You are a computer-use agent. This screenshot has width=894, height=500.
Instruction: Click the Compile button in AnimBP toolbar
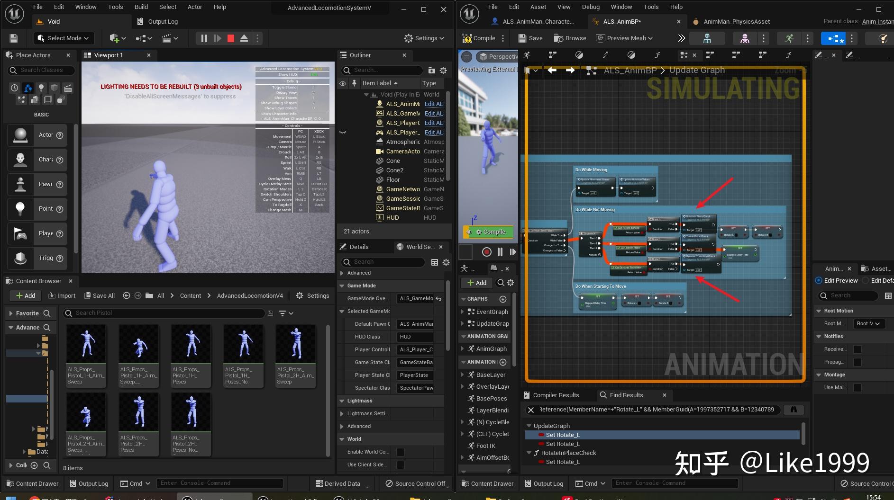[479, 38]
